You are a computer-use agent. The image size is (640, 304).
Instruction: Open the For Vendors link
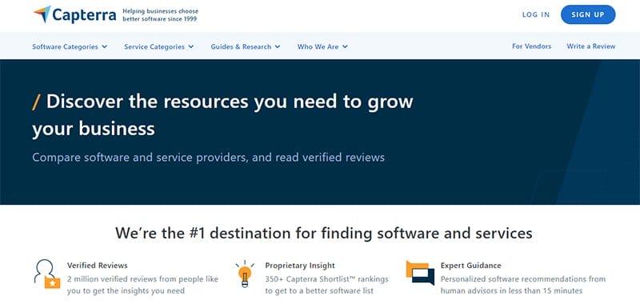(531, 46)
